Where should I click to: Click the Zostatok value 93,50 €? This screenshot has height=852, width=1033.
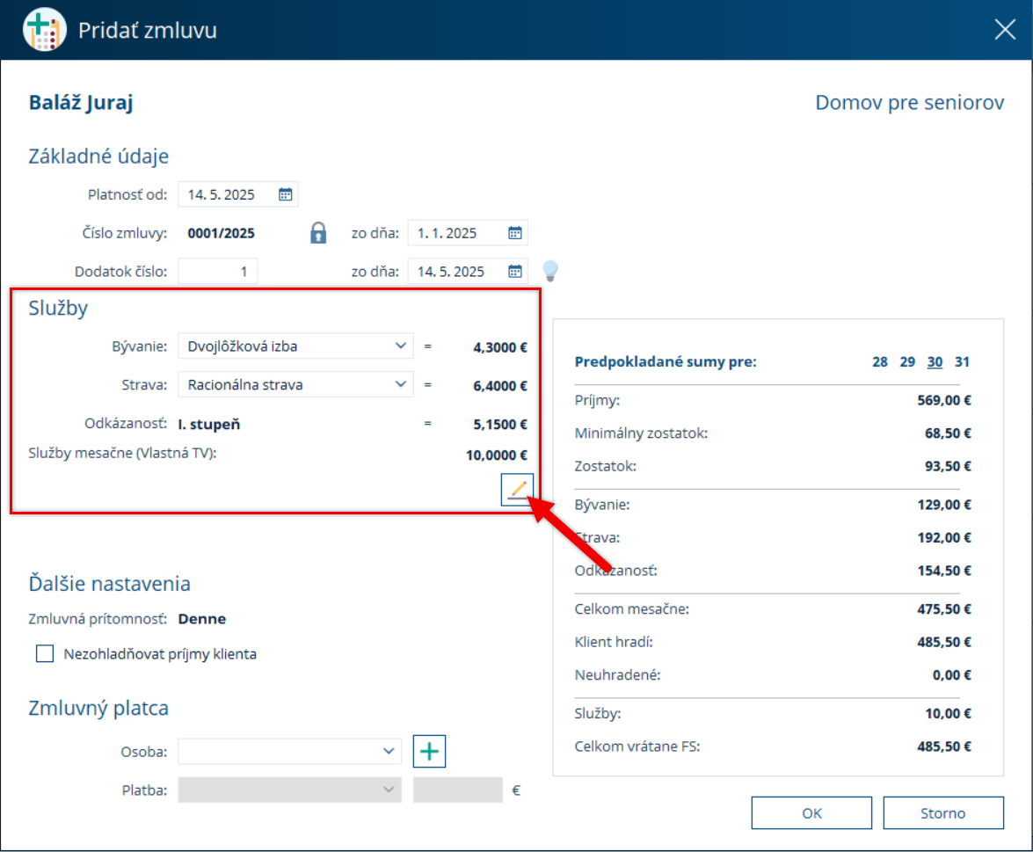click(x=948, y=467)
